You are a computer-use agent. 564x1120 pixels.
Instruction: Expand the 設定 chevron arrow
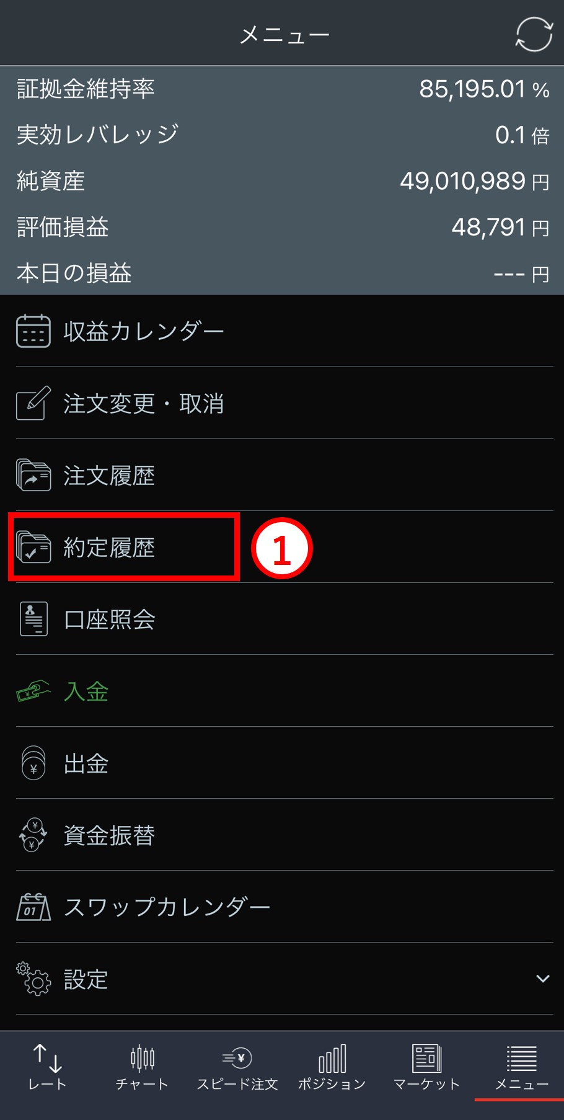543,979
